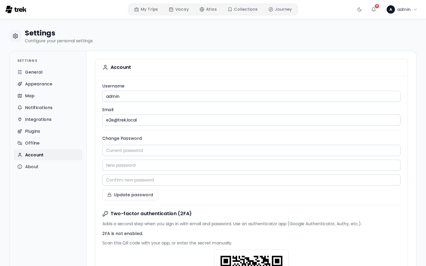Click the sidebar Account person icon
The height and width of the screenshot is (266, 426).
(x=20, y=155)
